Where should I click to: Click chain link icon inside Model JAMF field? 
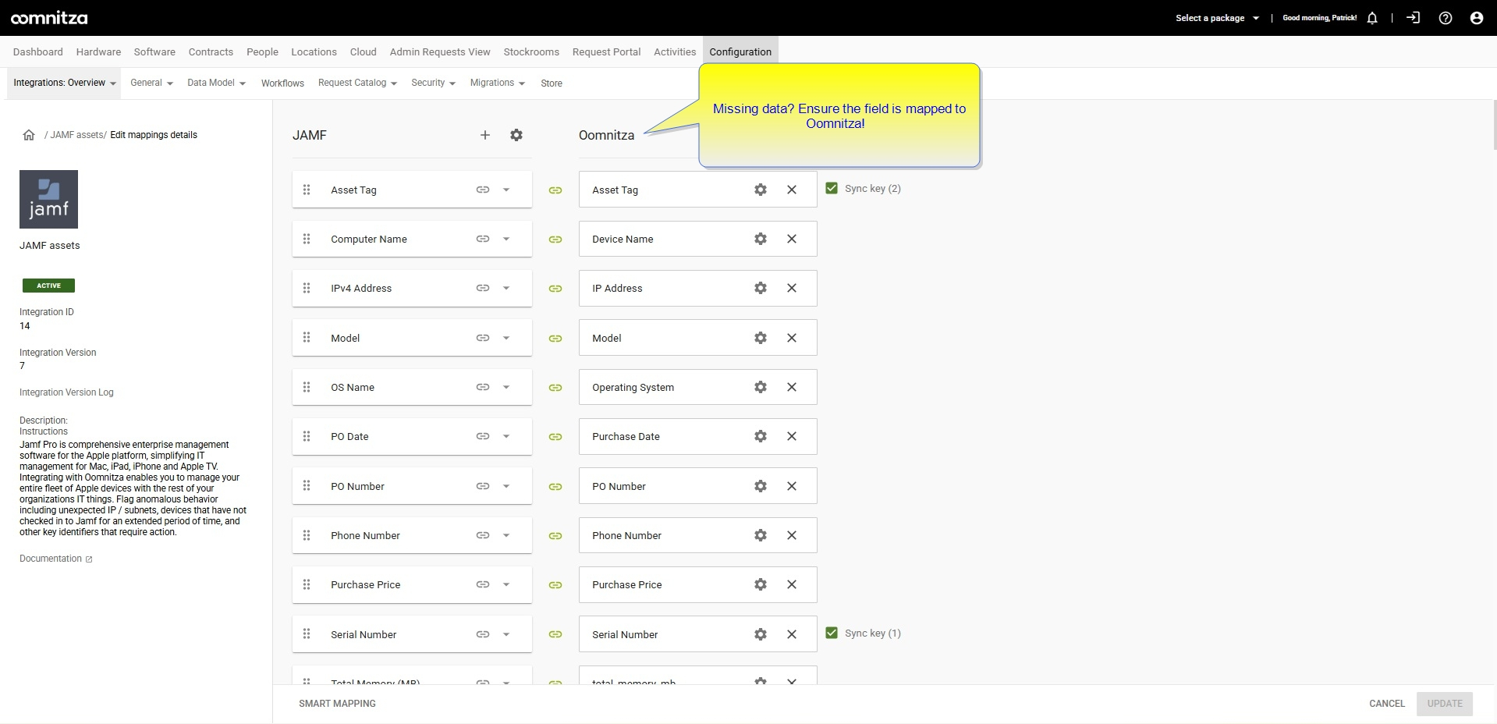tap(483, 338)
